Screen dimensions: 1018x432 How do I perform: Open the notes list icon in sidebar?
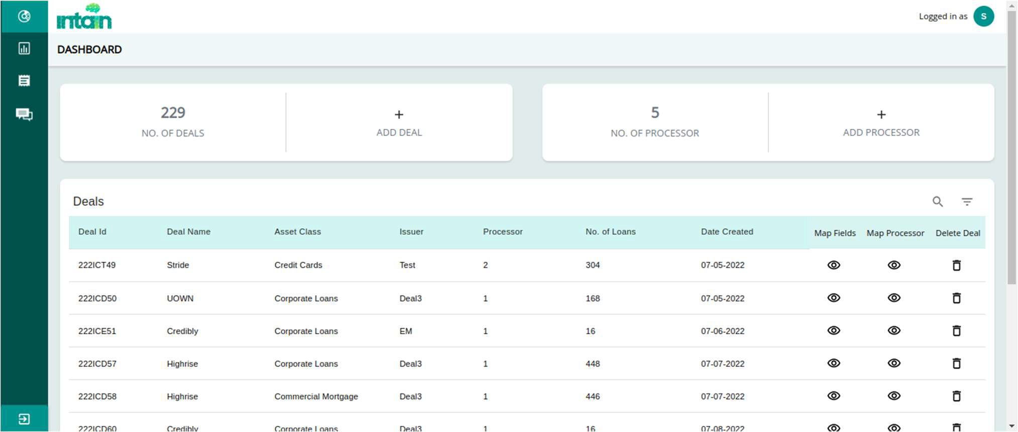click(x=24, y=81)
